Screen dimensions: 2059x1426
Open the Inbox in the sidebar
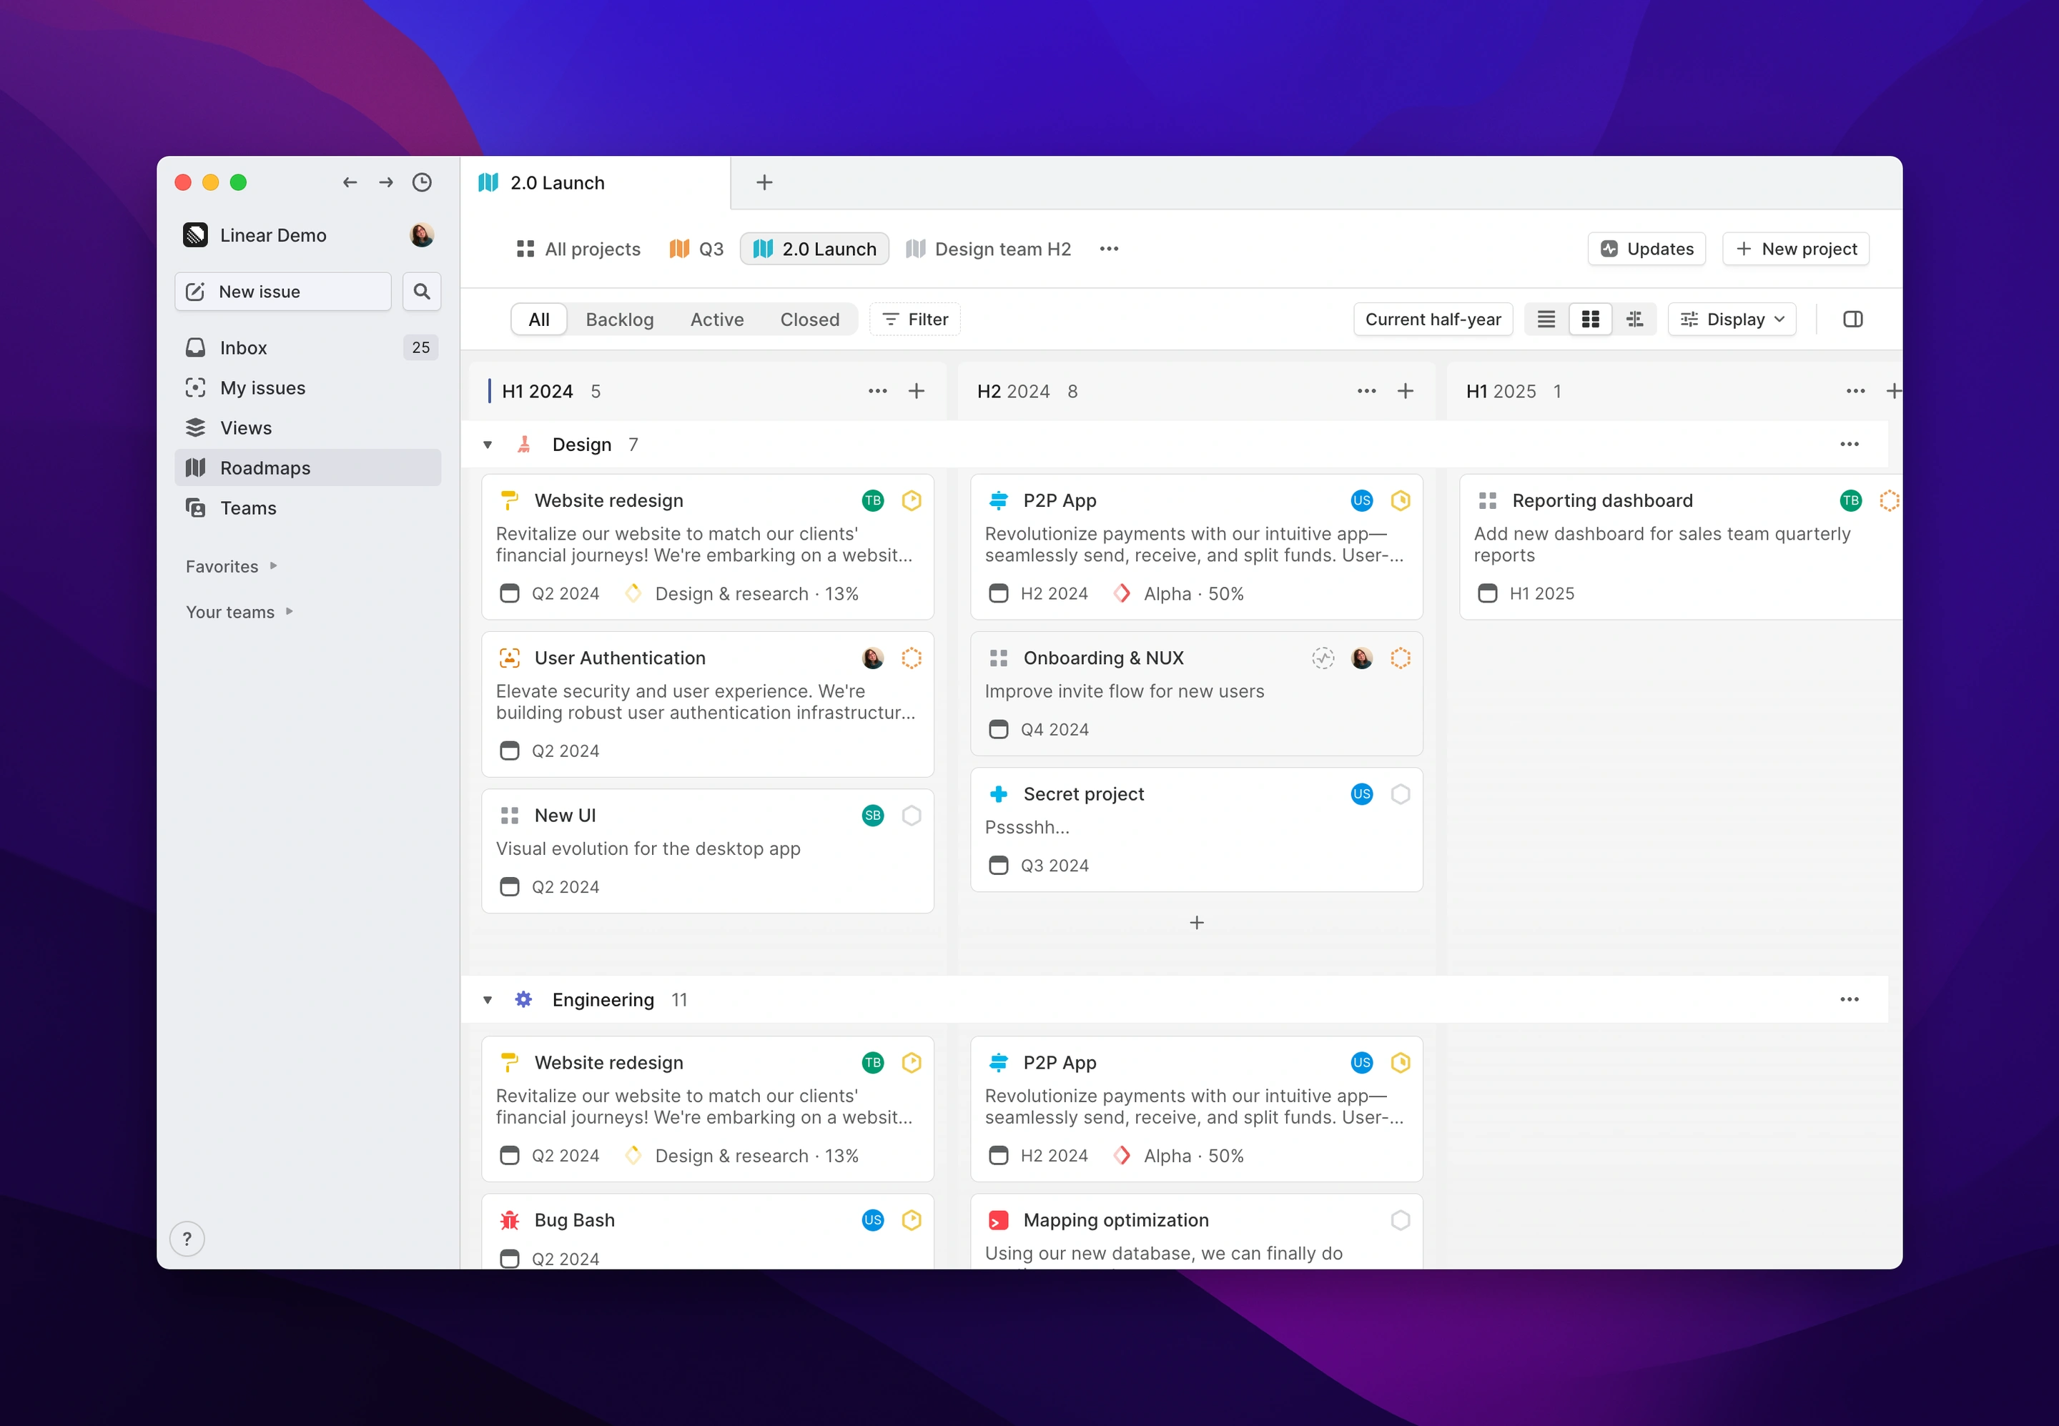308,347
